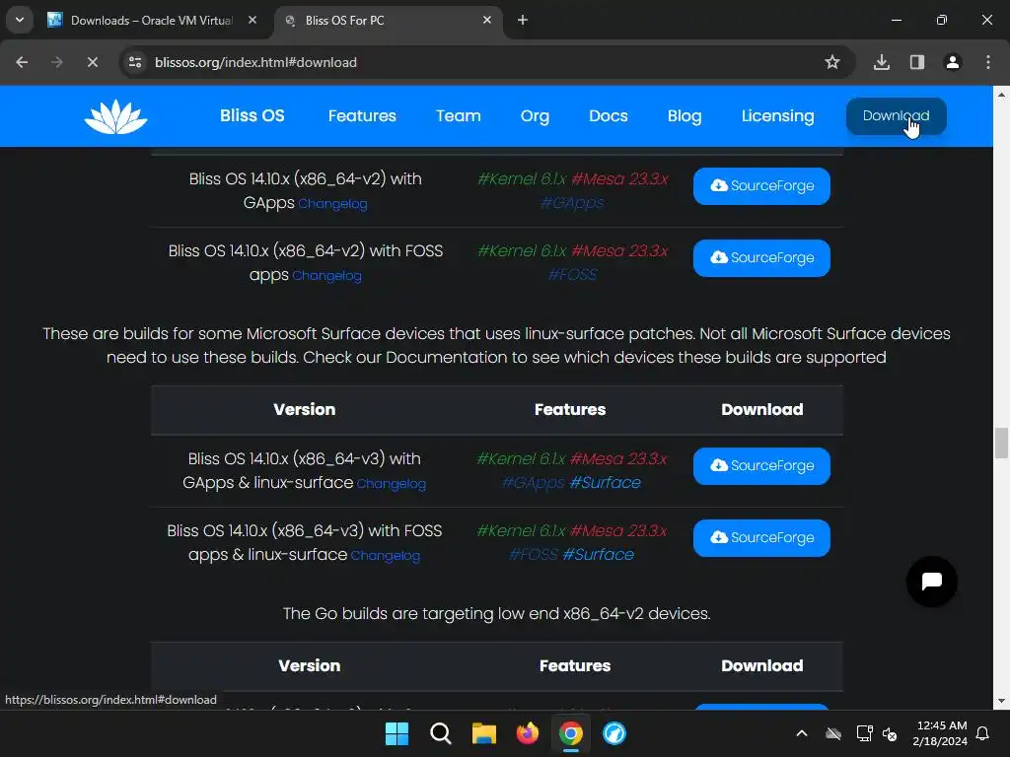Open Org nav menu item
The height and width of the screenshot is (757, 1010).
[535, 116]
